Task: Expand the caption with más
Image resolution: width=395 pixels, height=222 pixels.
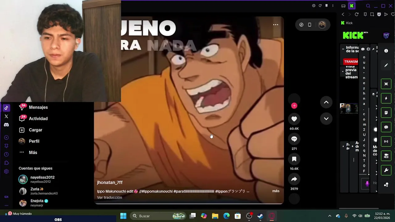Action: coord(276,191)
